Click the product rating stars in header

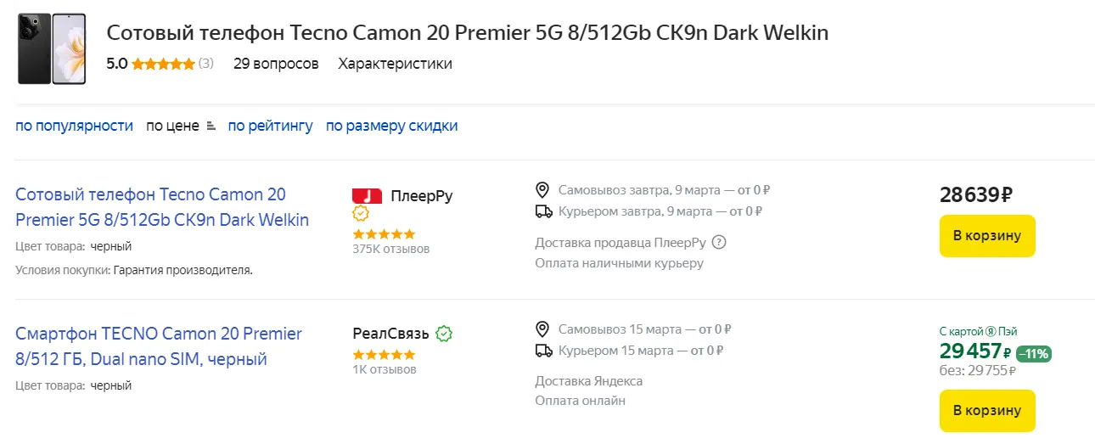(163, 64)
